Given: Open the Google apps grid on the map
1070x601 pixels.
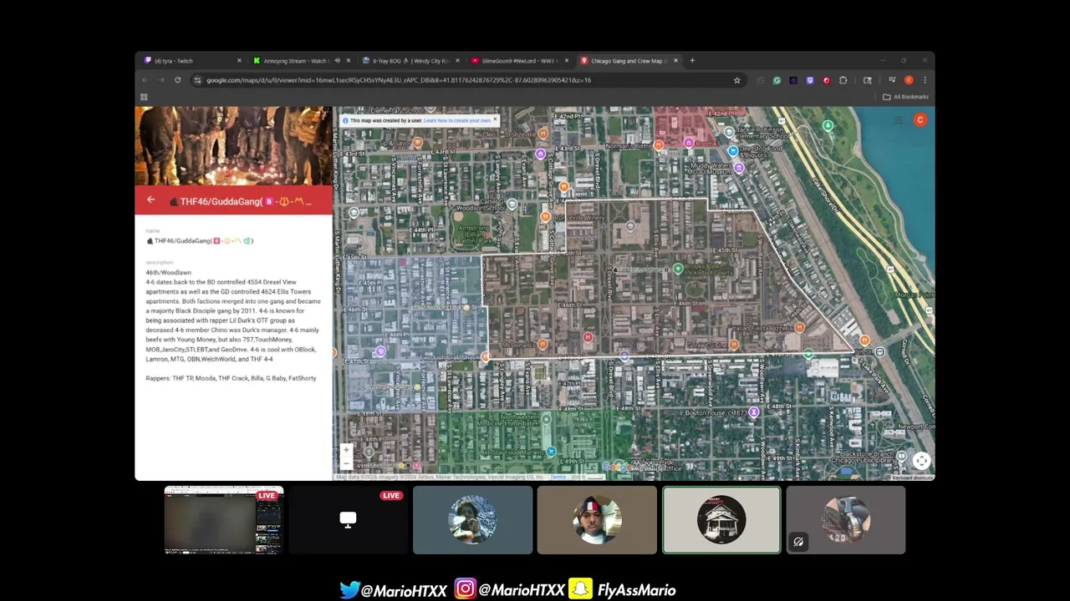Looking at the screenshot, I should 898,120.
